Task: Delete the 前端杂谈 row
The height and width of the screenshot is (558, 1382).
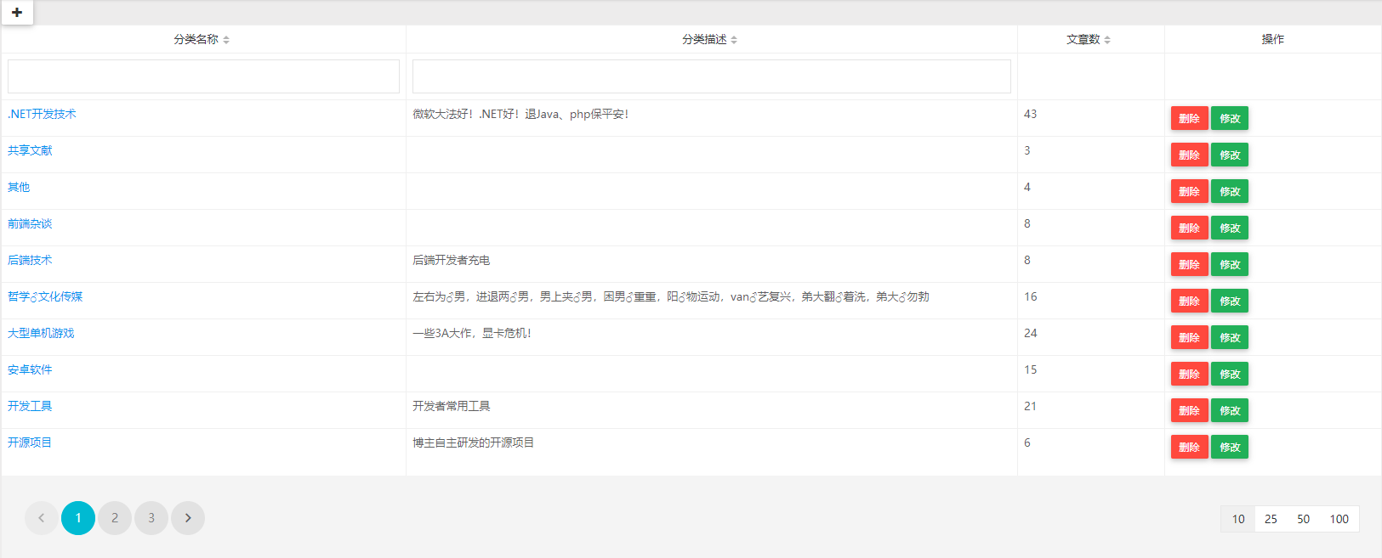Action: click(1189, 228)
